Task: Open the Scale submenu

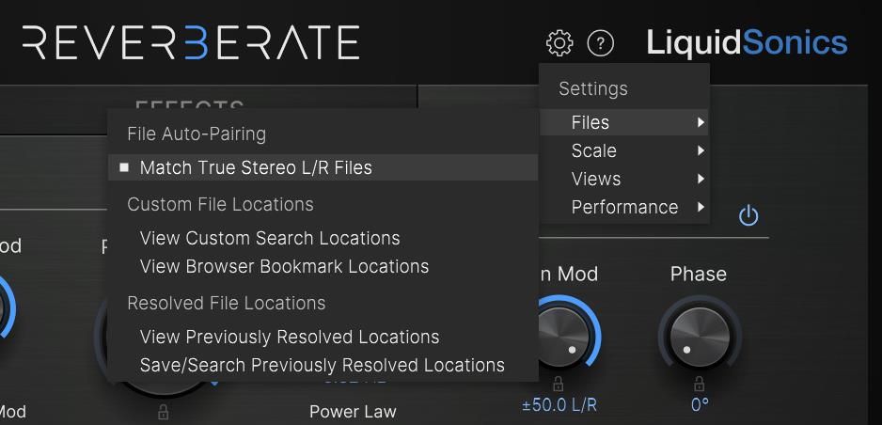Action: (623, 150)
